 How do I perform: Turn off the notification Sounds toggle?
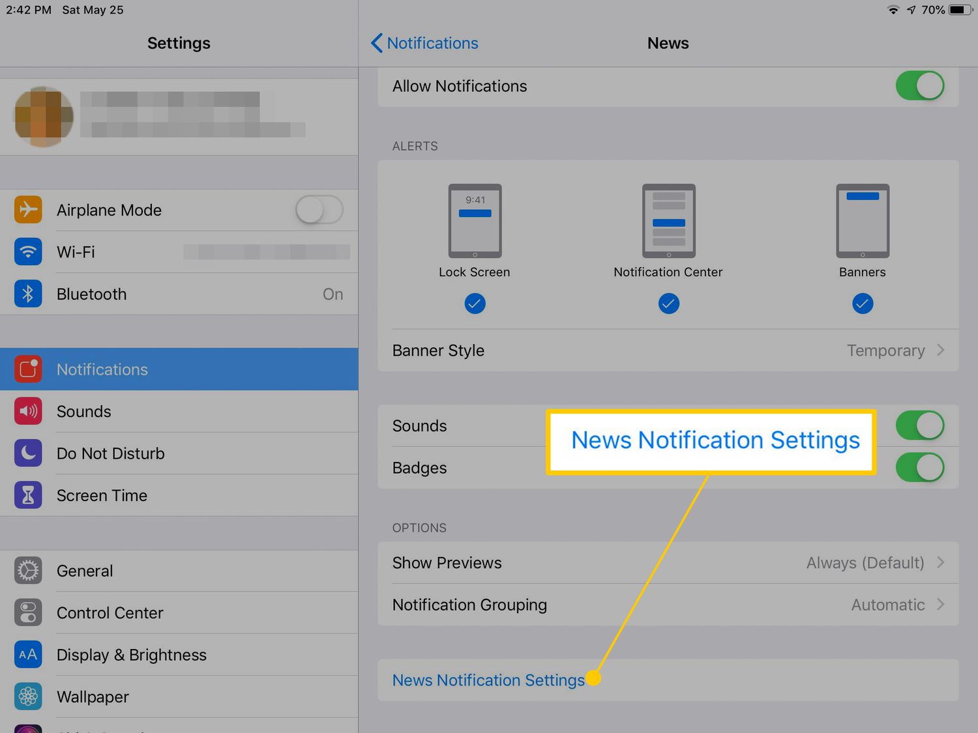(x=919, y=425)
